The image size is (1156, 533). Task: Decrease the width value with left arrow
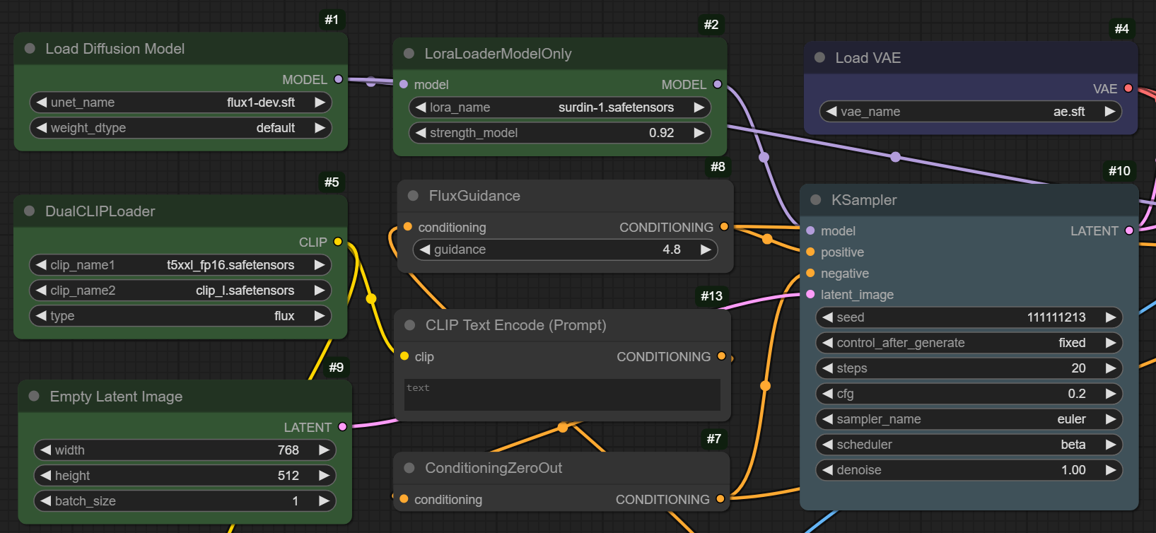(x=46, y=450)
